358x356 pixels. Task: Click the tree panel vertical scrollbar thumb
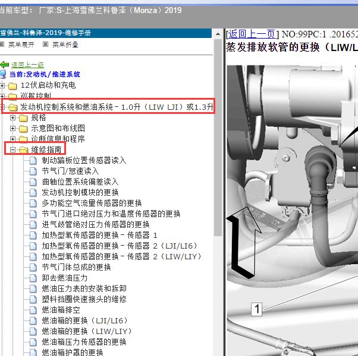pos(218,138)
